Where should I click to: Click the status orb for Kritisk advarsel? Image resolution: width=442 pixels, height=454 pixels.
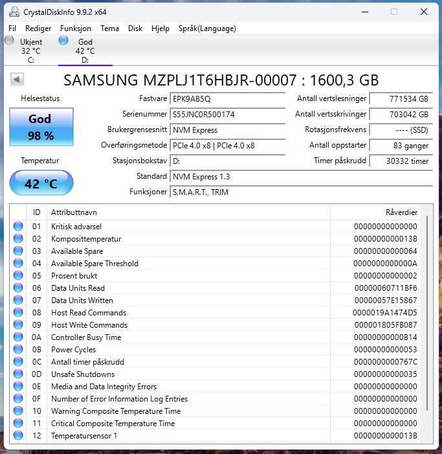[x=18, y=226]
